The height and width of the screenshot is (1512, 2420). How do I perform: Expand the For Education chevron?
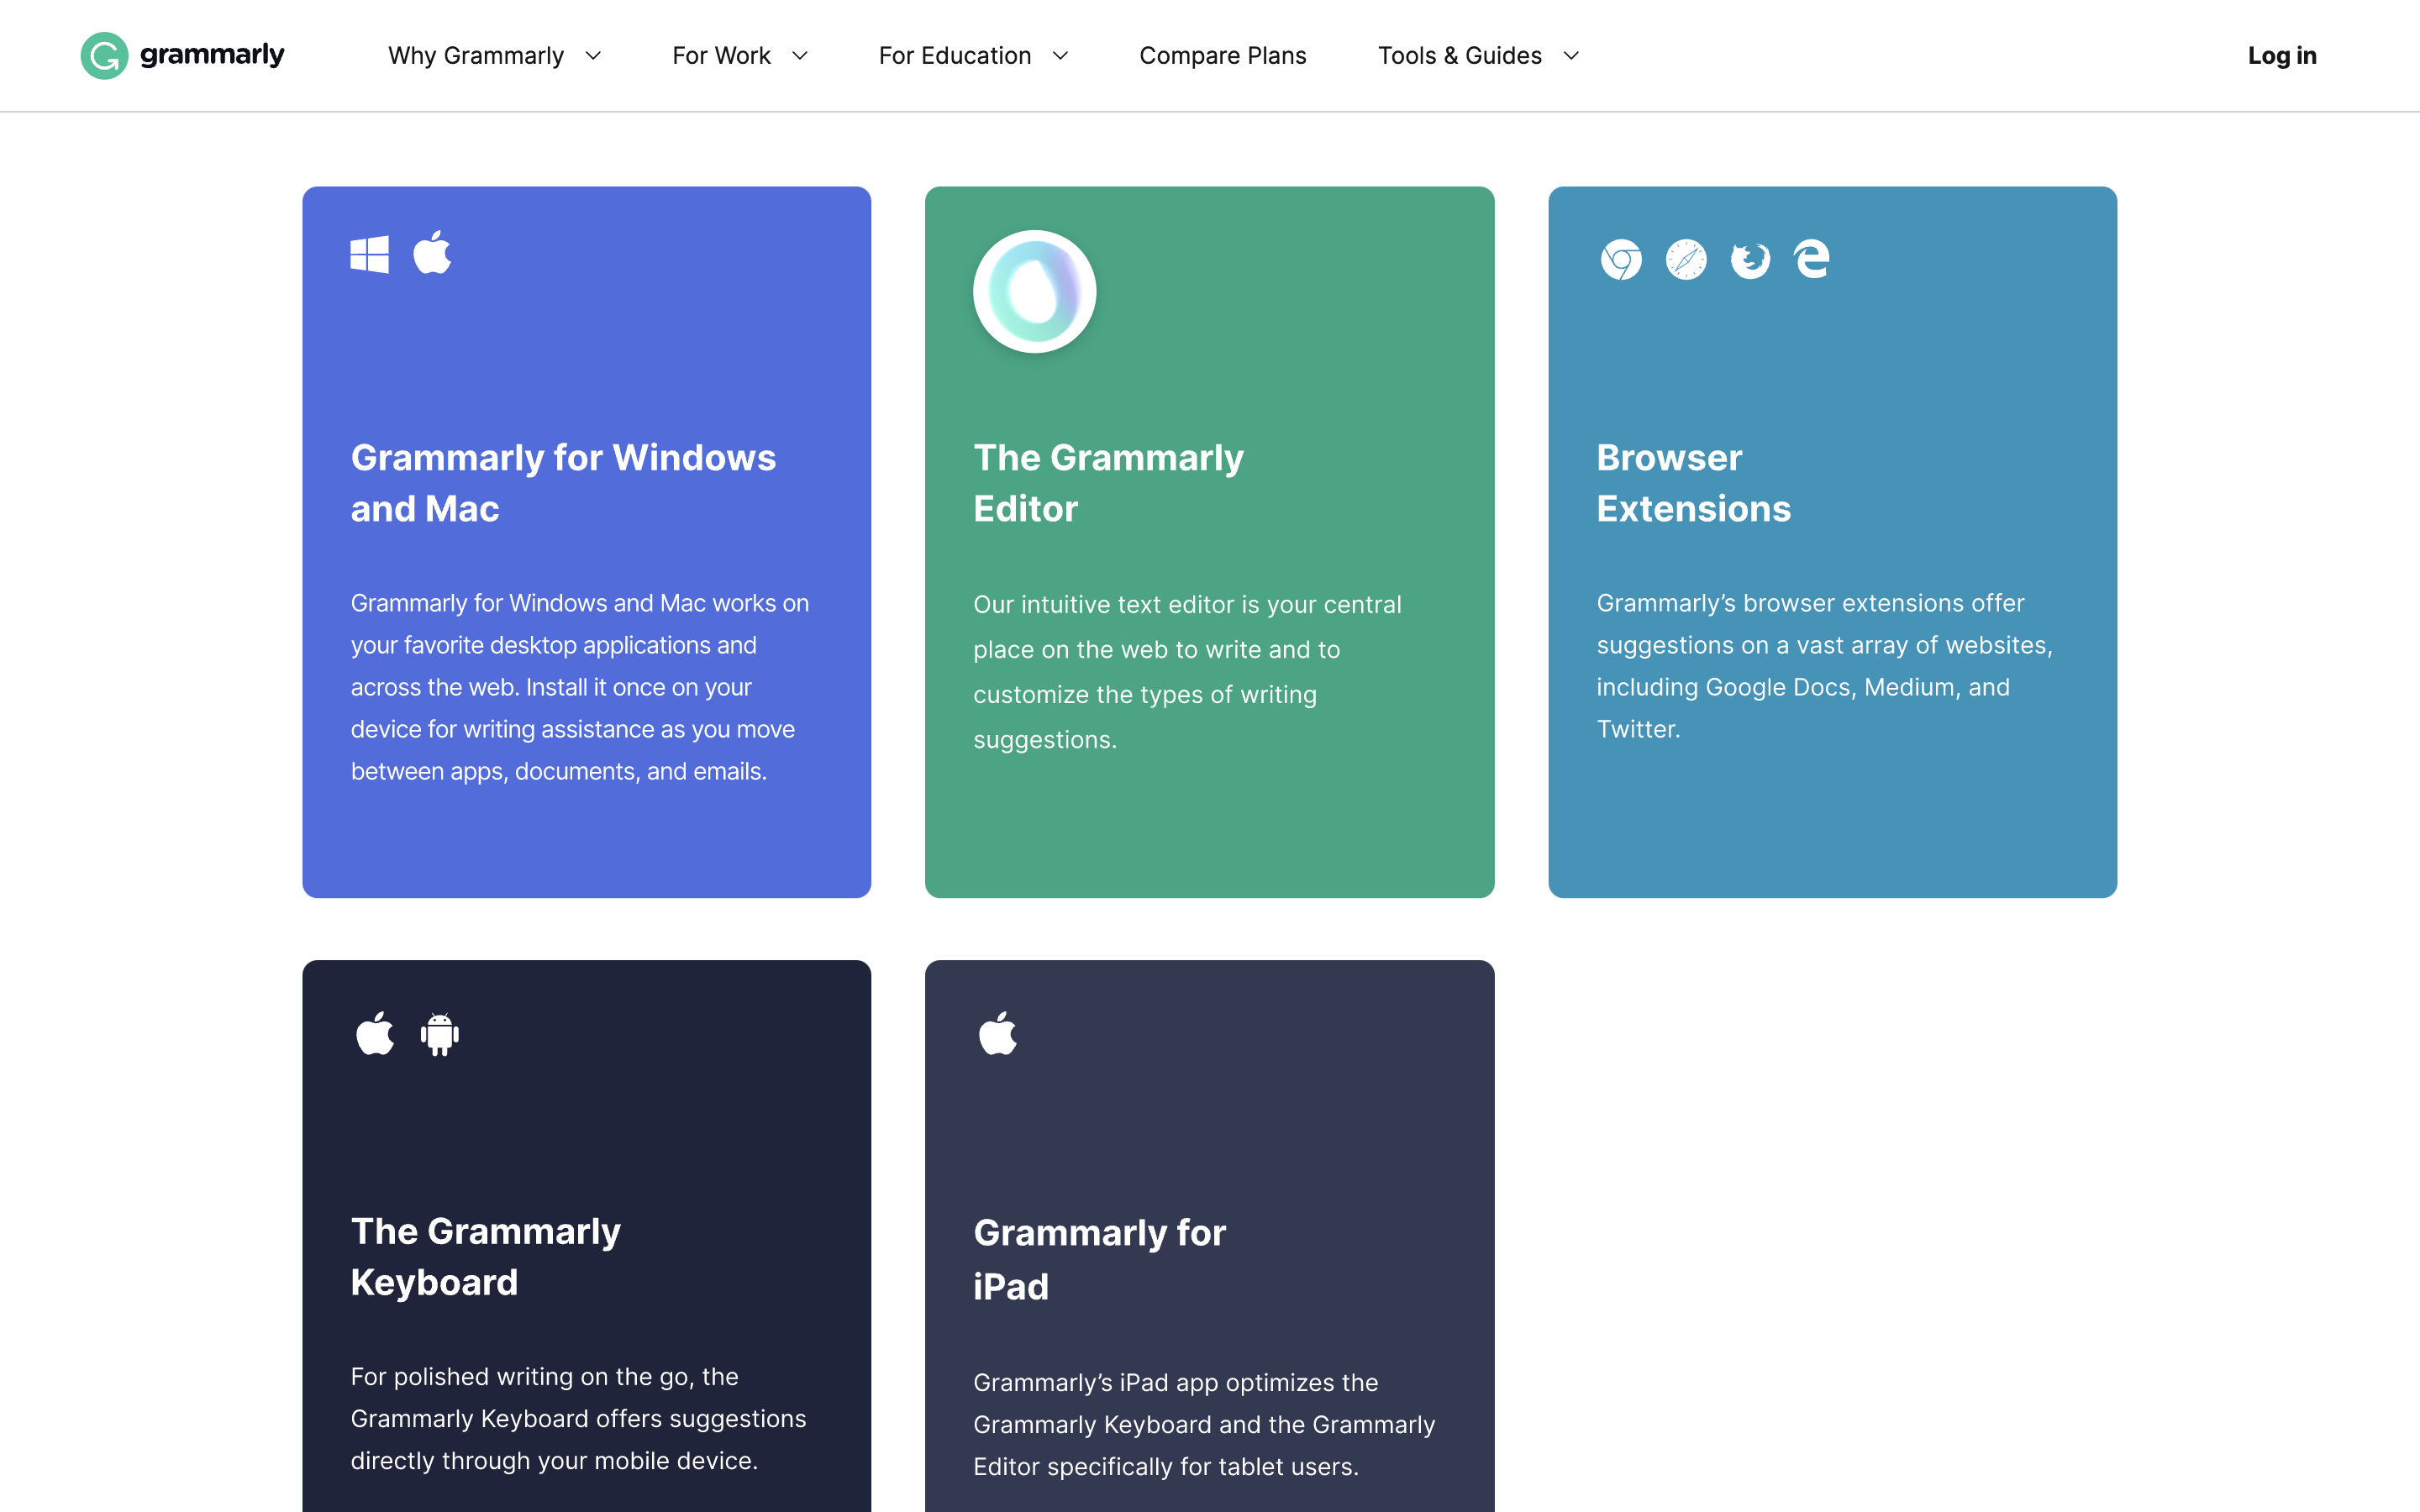click(x=1061, y=56)
